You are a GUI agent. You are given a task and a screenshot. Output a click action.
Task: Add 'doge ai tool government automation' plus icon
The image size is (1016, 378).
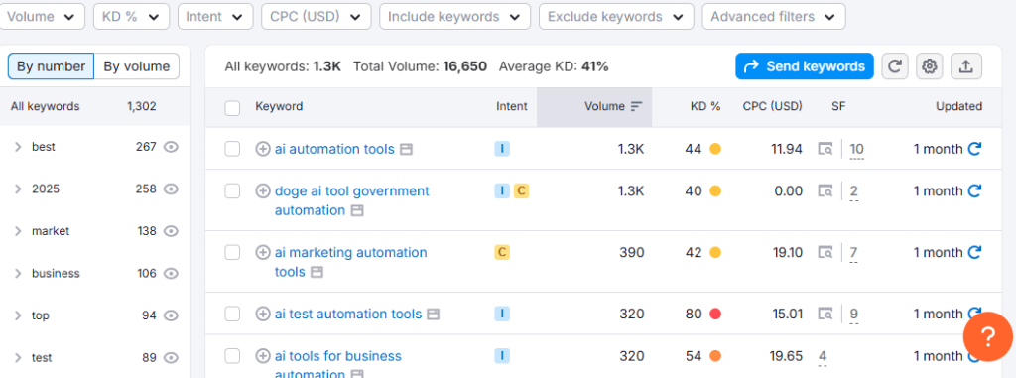[262, 191]
